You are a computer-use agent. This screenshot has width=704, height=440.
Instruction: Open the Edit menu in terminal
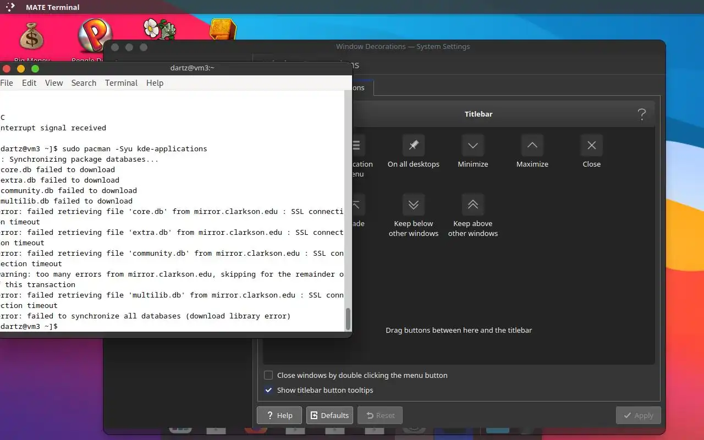coord(29,83)
